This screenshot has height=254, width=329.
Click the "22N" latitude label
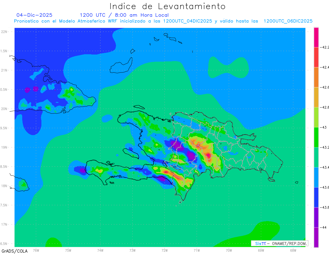(5, 32)
